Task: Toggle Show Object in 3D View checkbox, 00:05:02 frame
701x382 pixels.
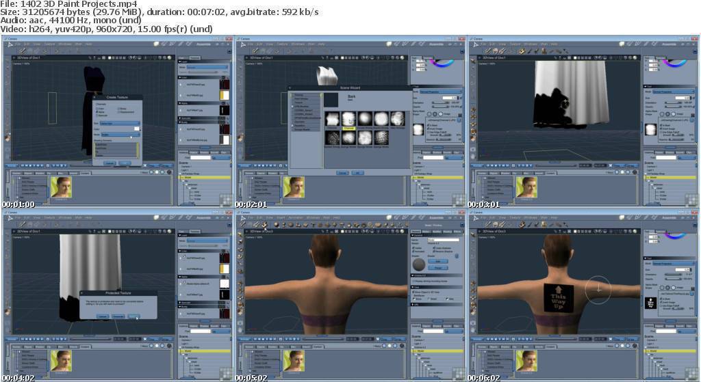Action: 413,292
